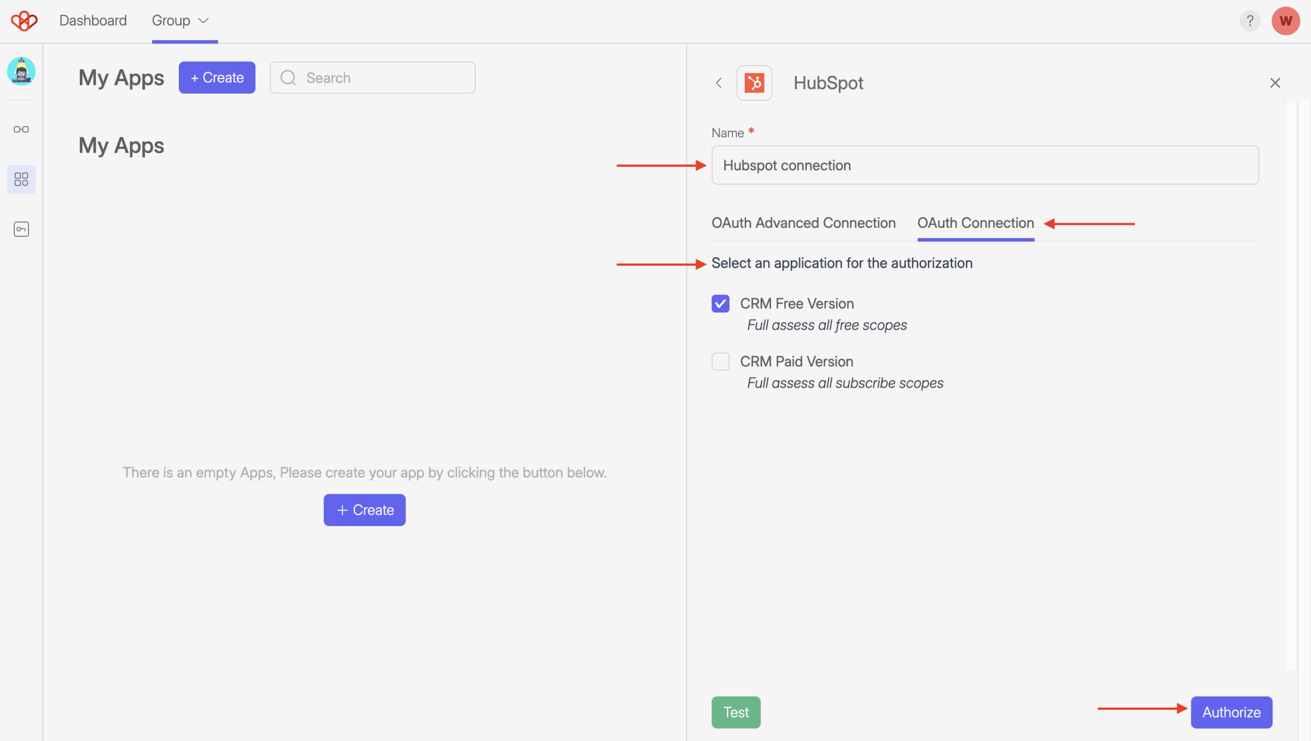Open the help question mark icon
This screenshot has width=1311, height=741.
pyautogui.click(x=1250, y=21)
